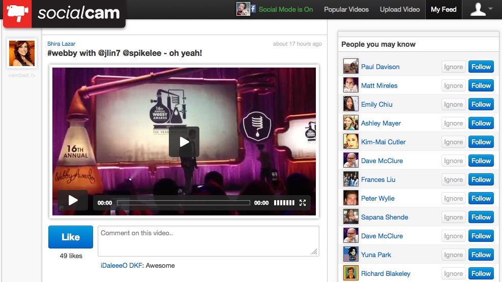This screenshot has height=282, width=502.
Task: Follow Emily Chiu
Action: click(481, 105)
